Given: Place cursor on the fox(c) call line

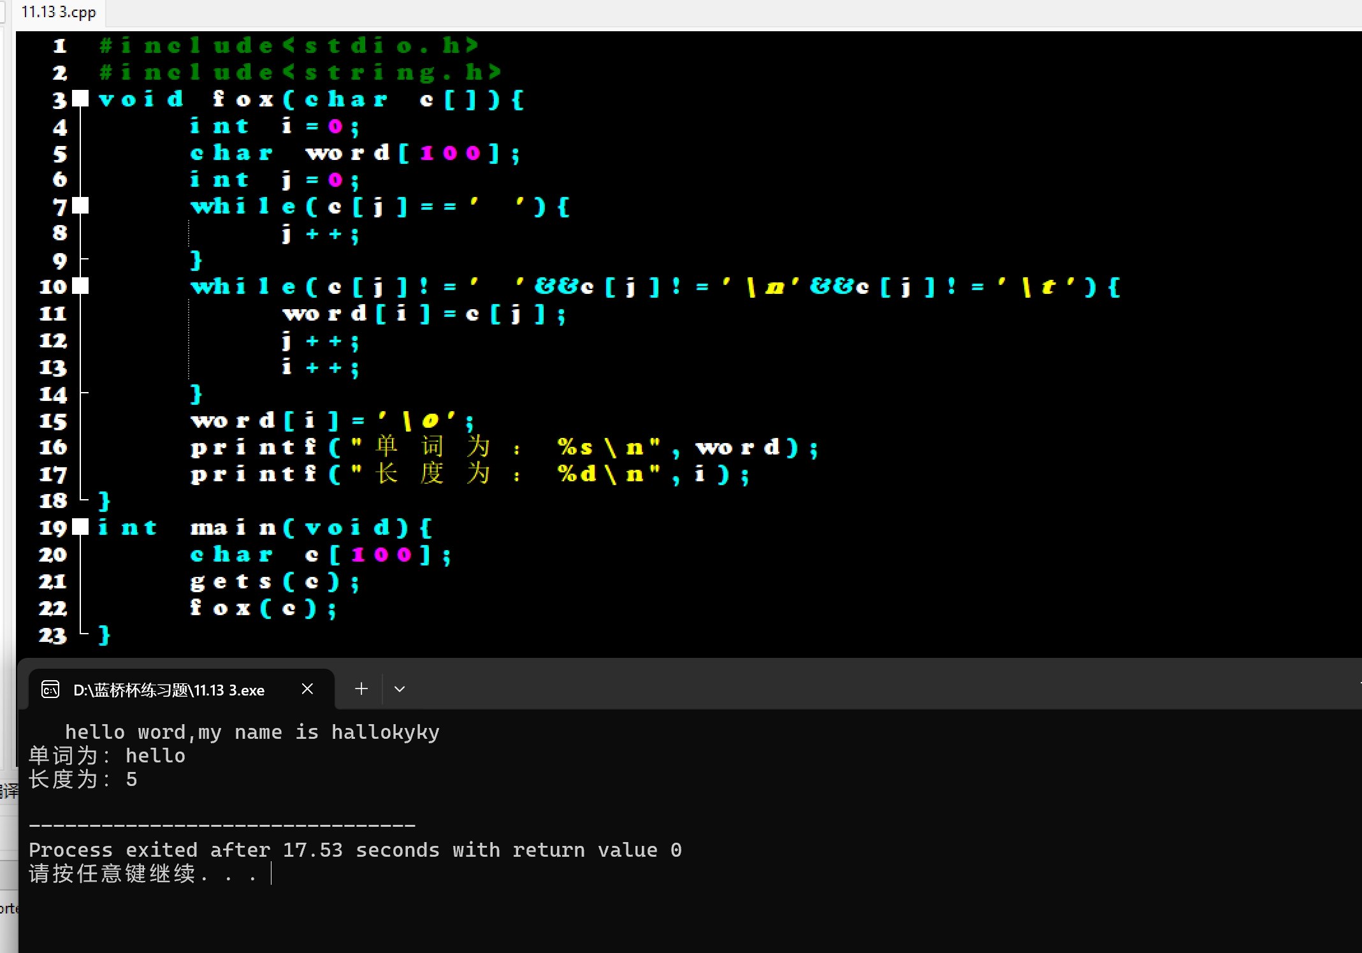Looking at the screenshot, I should click(263, 609).
